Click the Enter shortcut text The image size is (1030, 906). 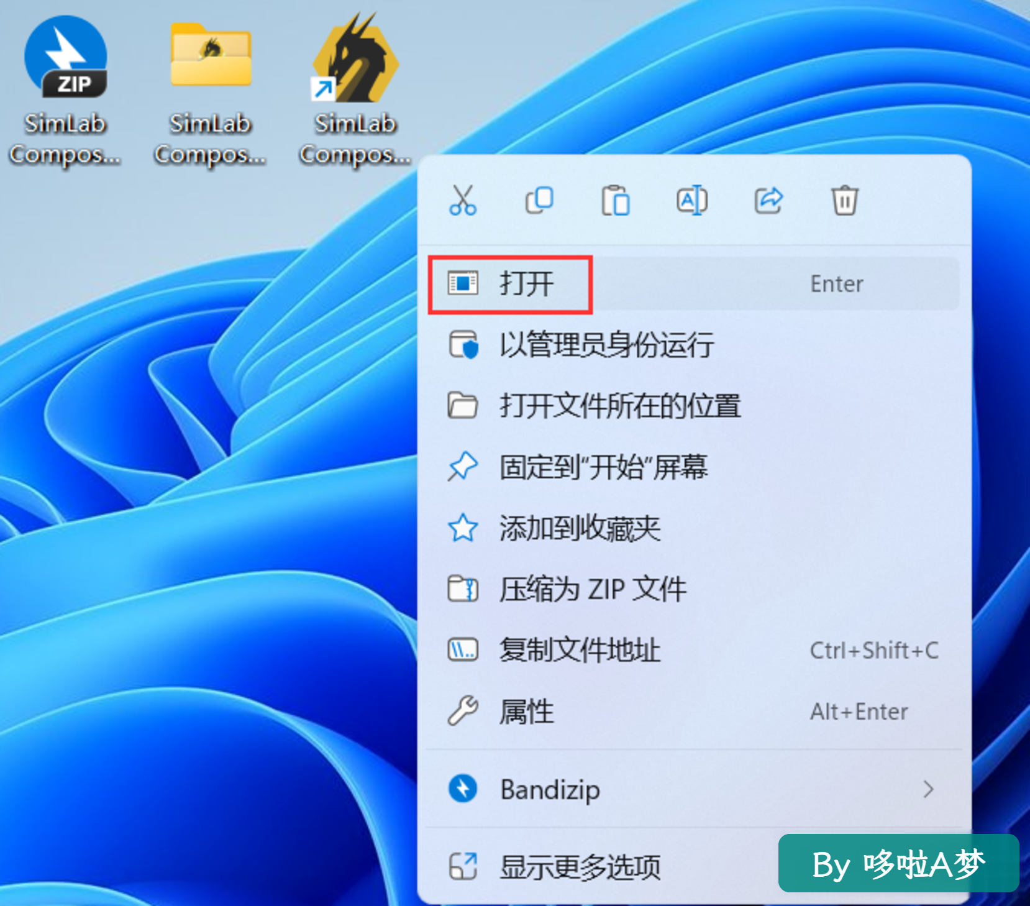click(837, 284)
